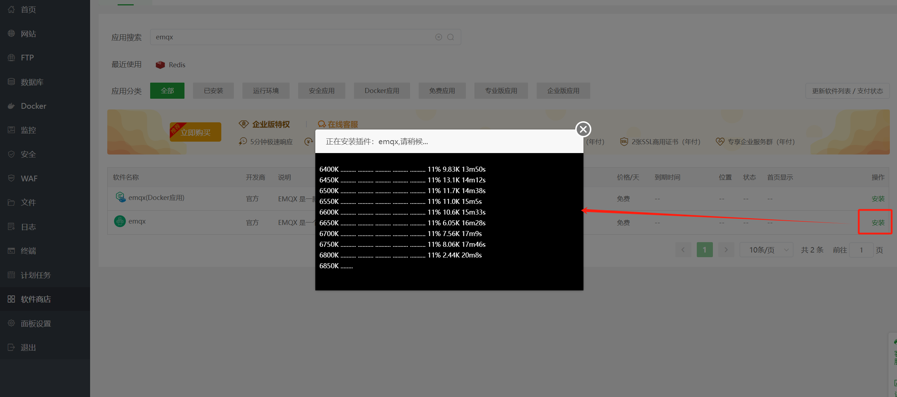Click the 共 2 条 total count text
The height and width of the screenshot is (397, 897).
(x=812, y=250)
